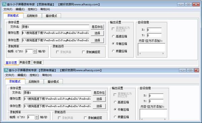This screenshot has width=202, height=123.
Task: Open 文件(F) menu in lower window
Action: click(10, 75)
